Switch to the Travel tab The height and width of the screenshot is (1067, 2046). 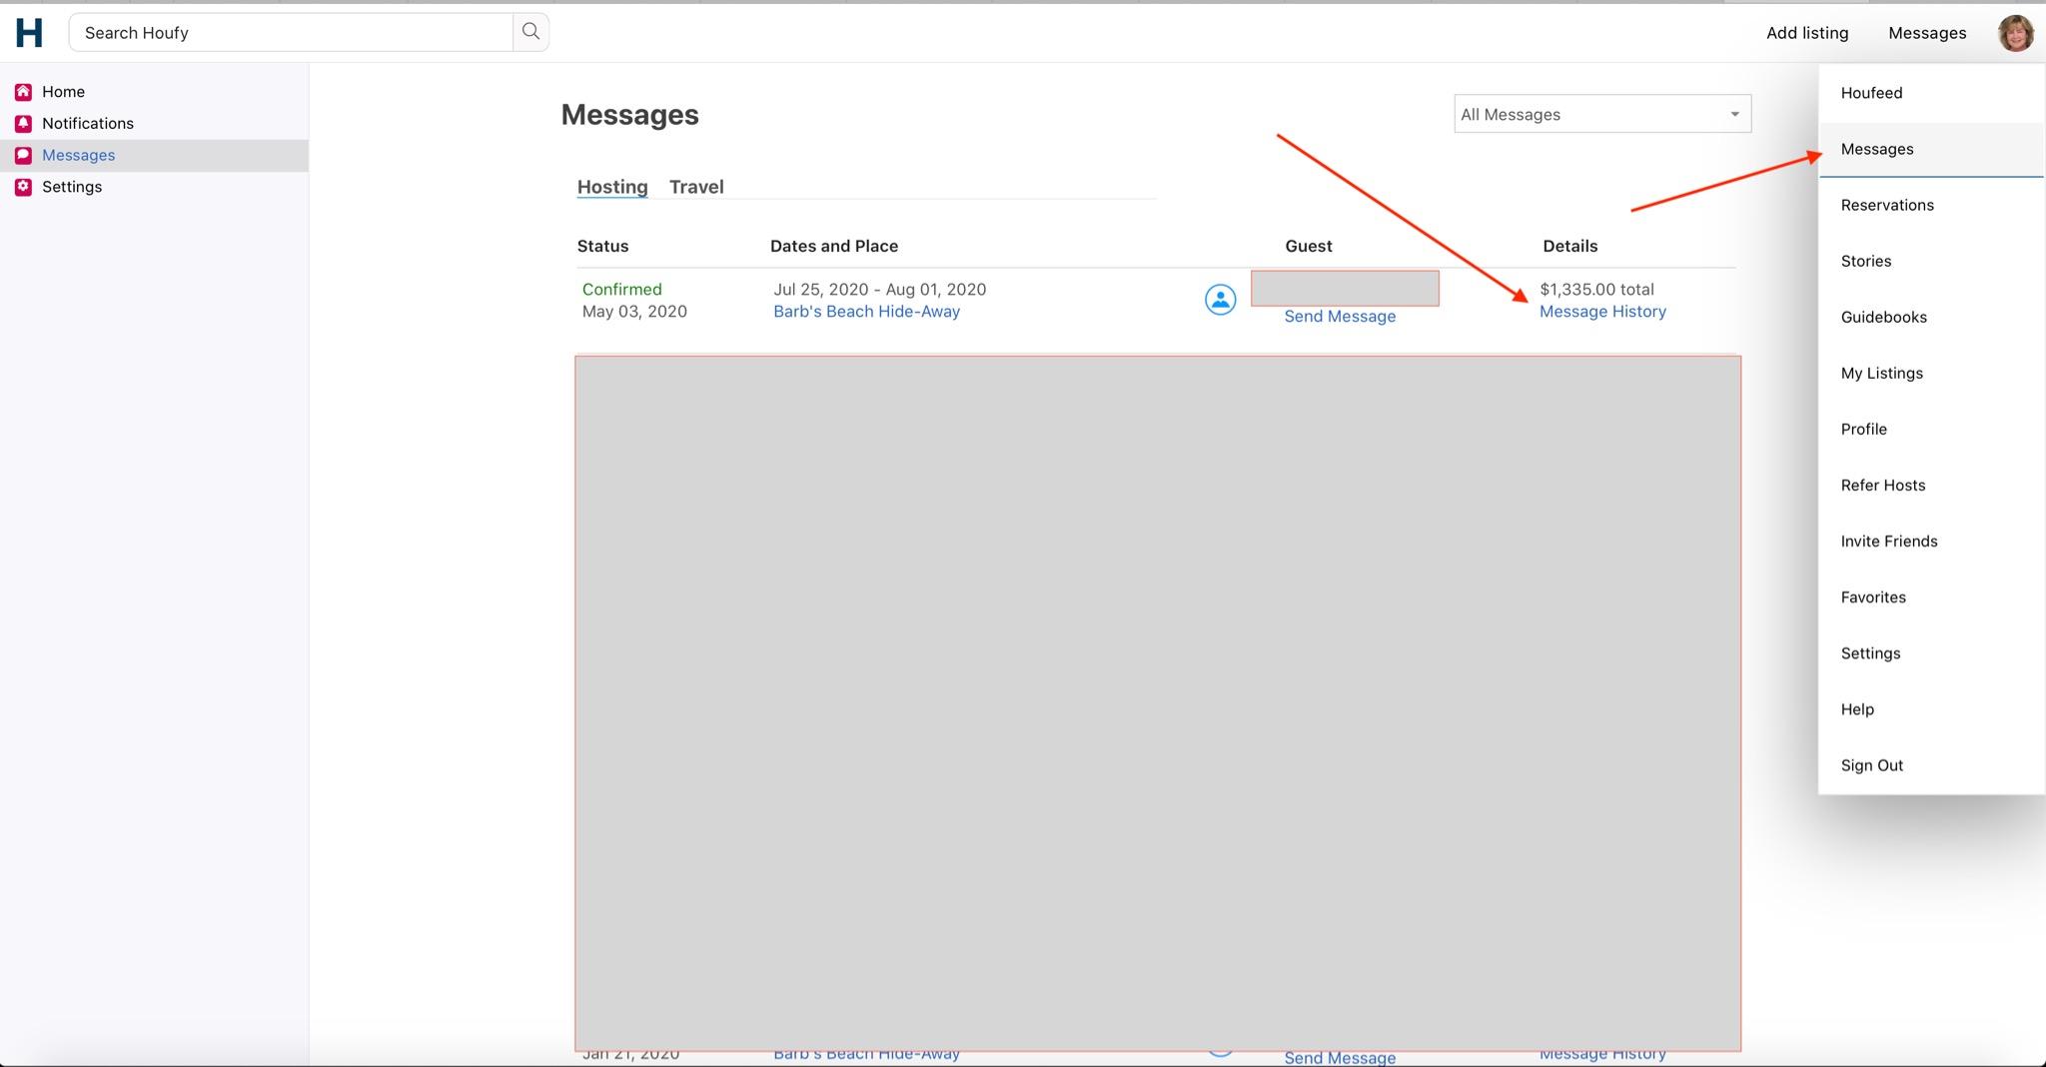click(x=696, y=186)
